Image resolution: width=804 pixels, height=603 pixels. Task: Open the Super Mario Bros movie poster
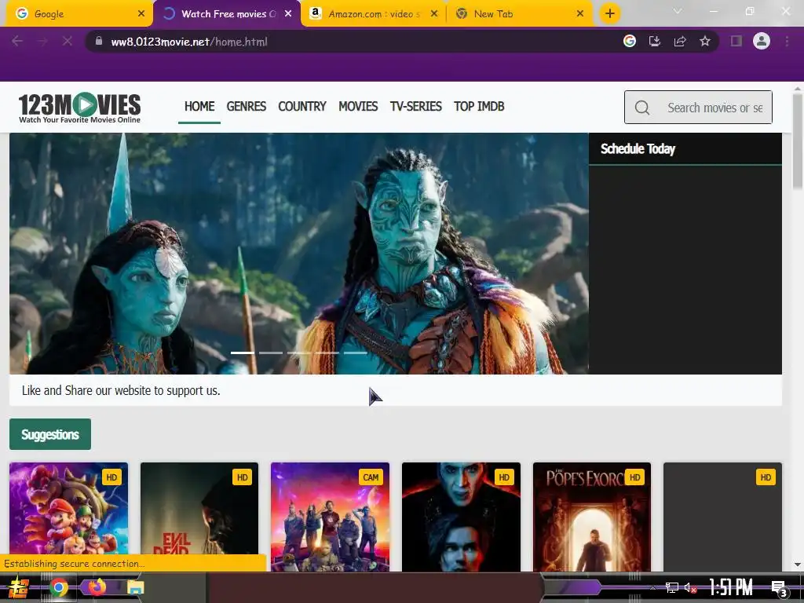tap(69, 517)
